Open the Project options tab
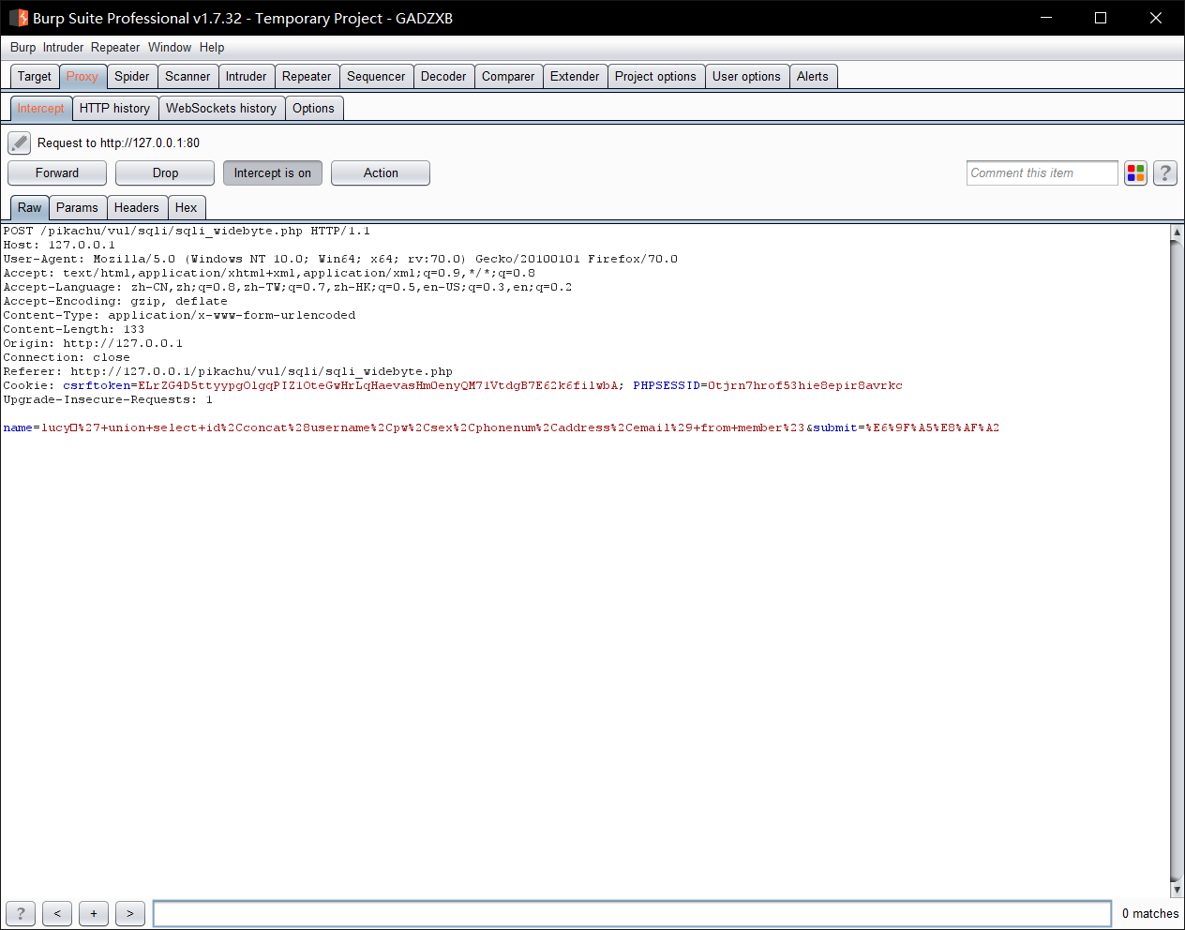Image resolution: width=1185 pixels, height=930 pixels. click(x=655, y=77)
